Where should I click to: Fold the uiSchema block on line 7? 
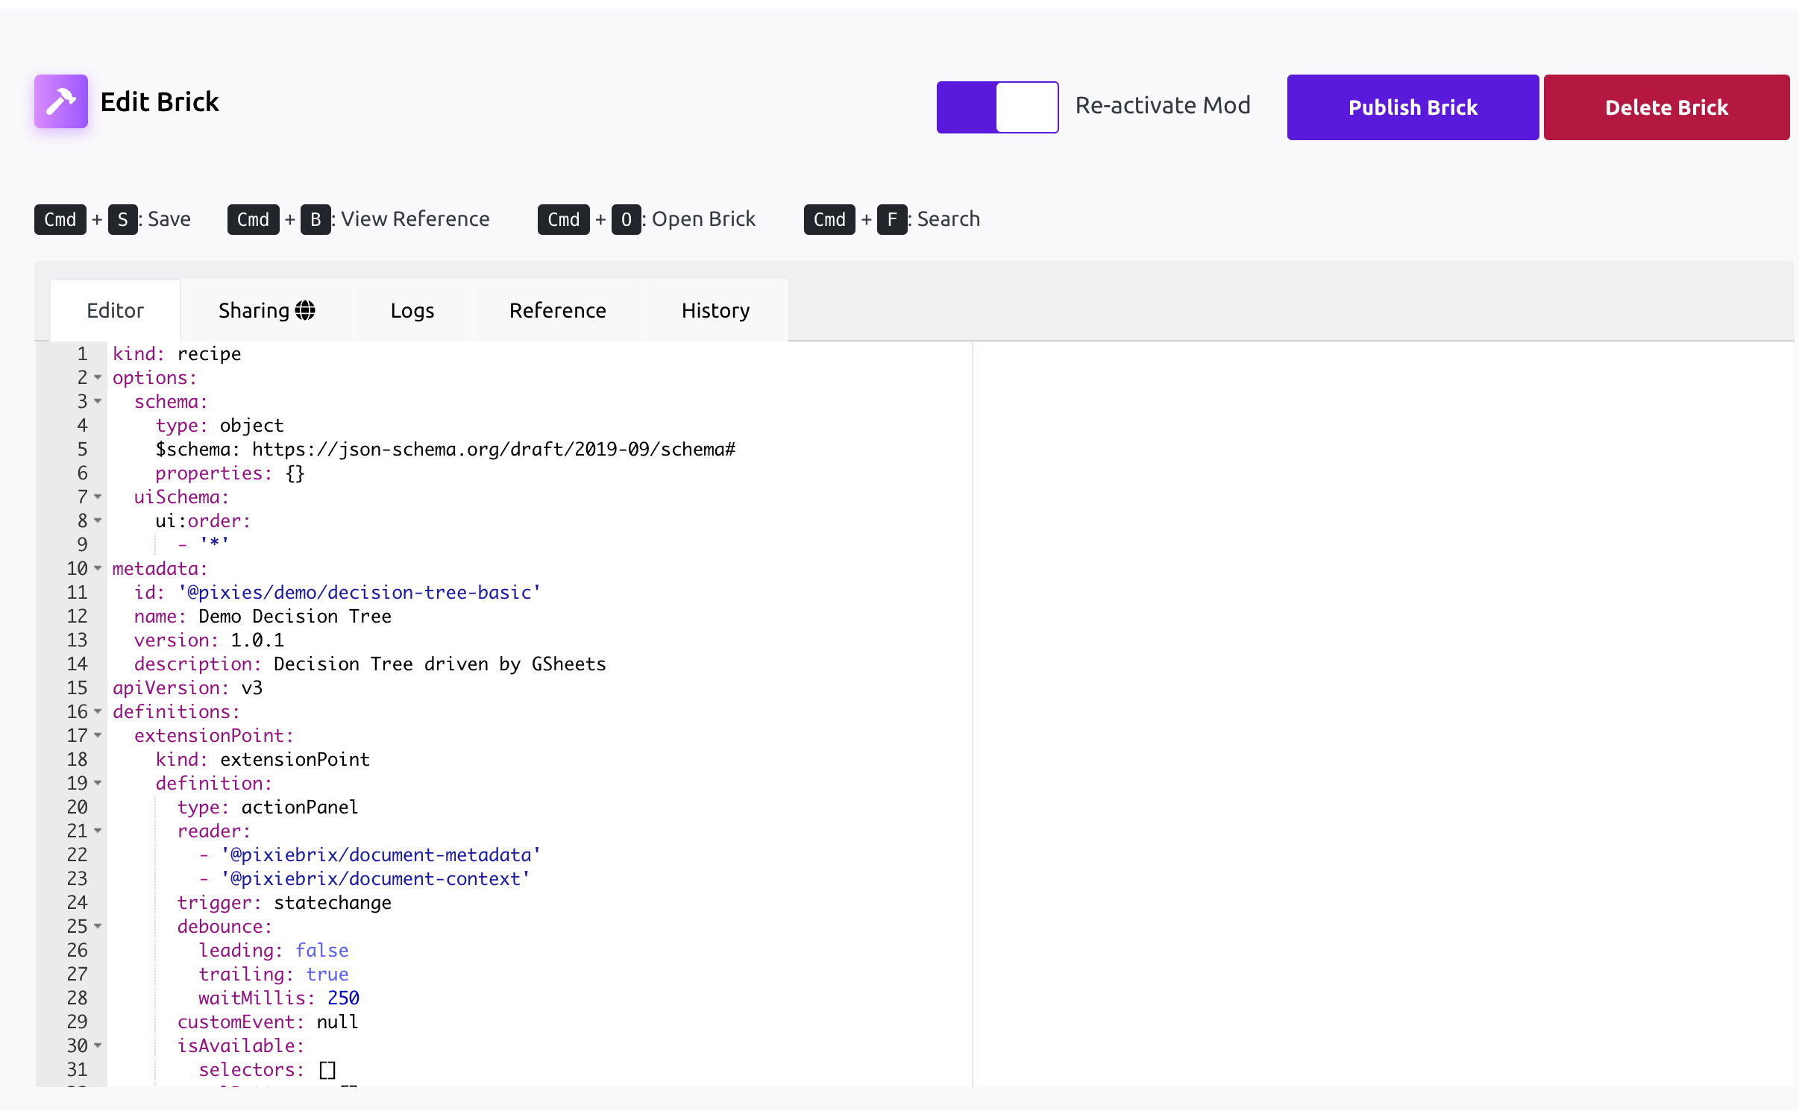coord(98,497)
